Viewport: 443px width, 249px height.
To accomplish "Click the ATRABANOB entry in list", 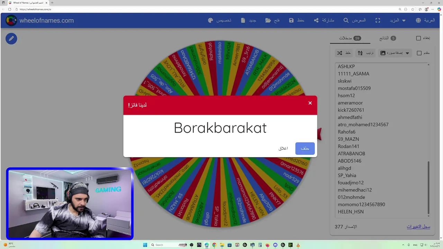I will coord(351,154).
